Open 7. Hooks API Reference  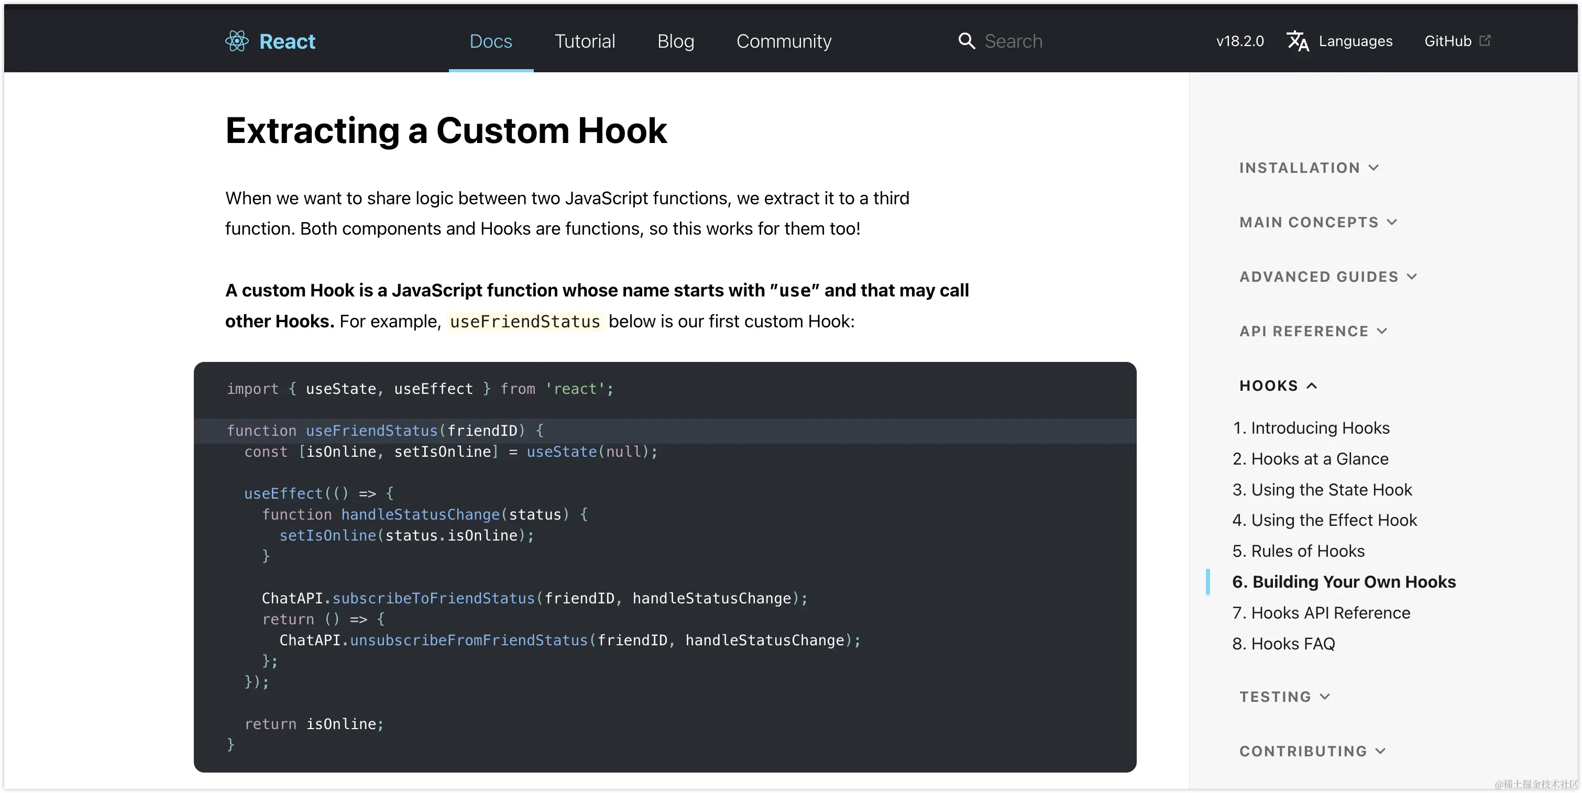coord(1321,613)
